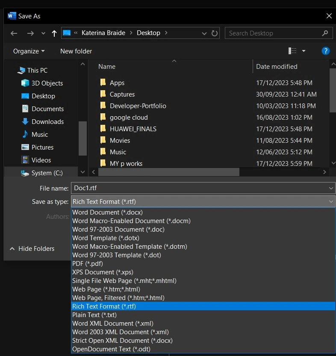
Task: Collapse the Save as type dropdown
Action: 331,202
